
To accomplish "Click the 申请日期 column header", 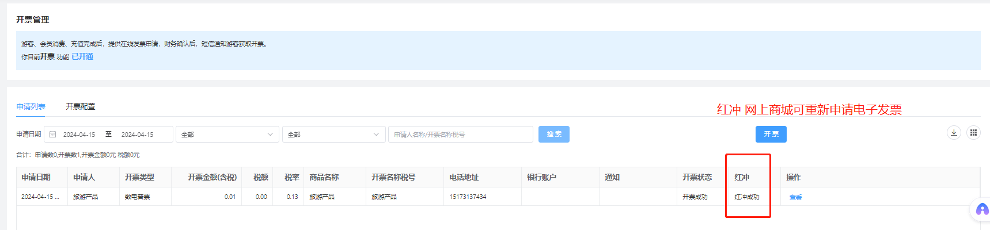I will (x=36, y=178).
